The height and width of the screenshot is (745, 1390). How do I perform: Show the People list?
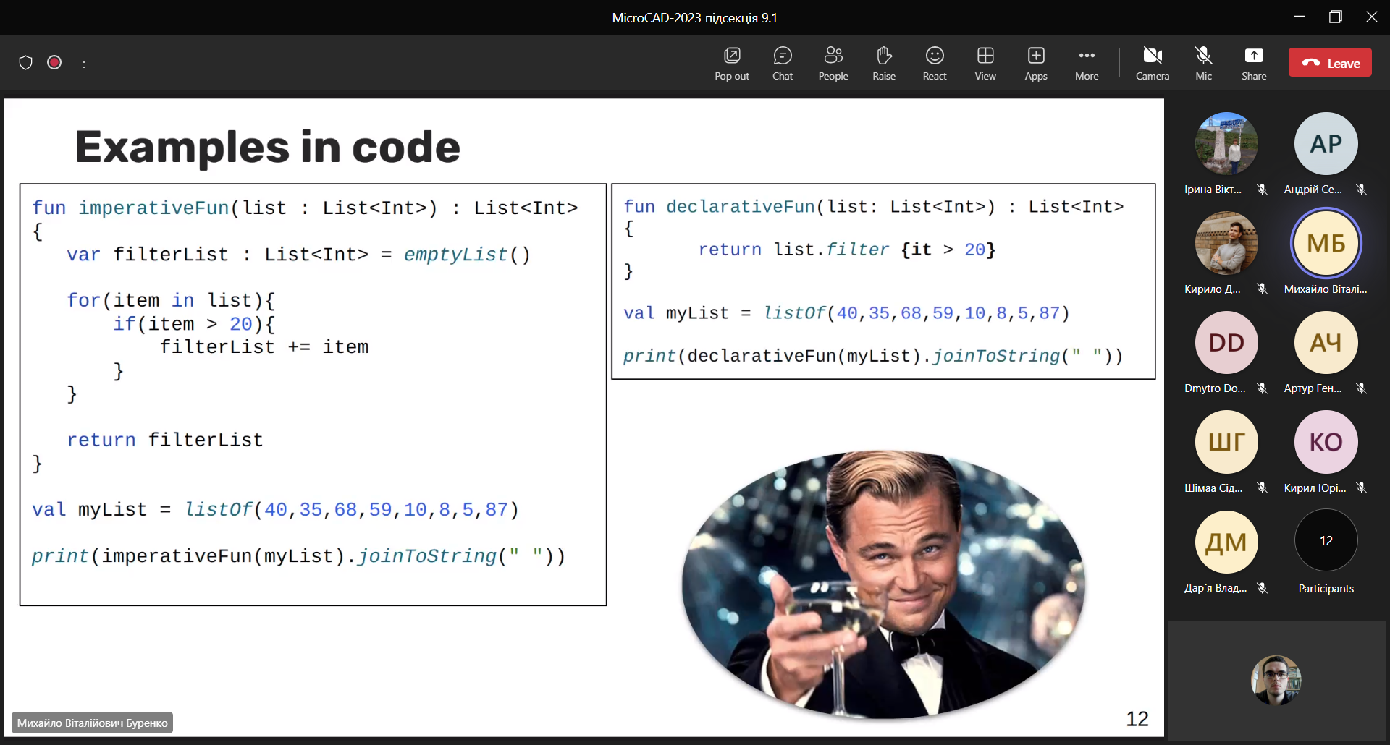833,63
